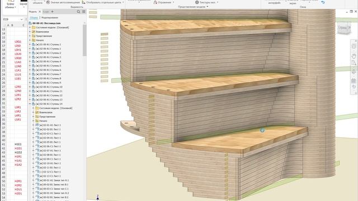
Task: Close the Модель browser tab
Action: [x=40, y=12]
